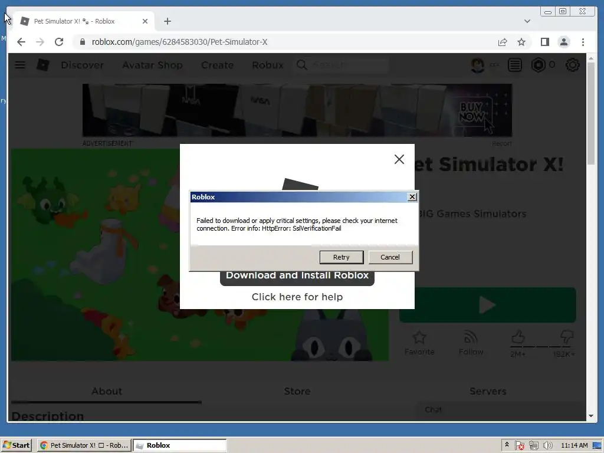
Task: Click the 11:14 AM clock
Action: tap(575, 445)
